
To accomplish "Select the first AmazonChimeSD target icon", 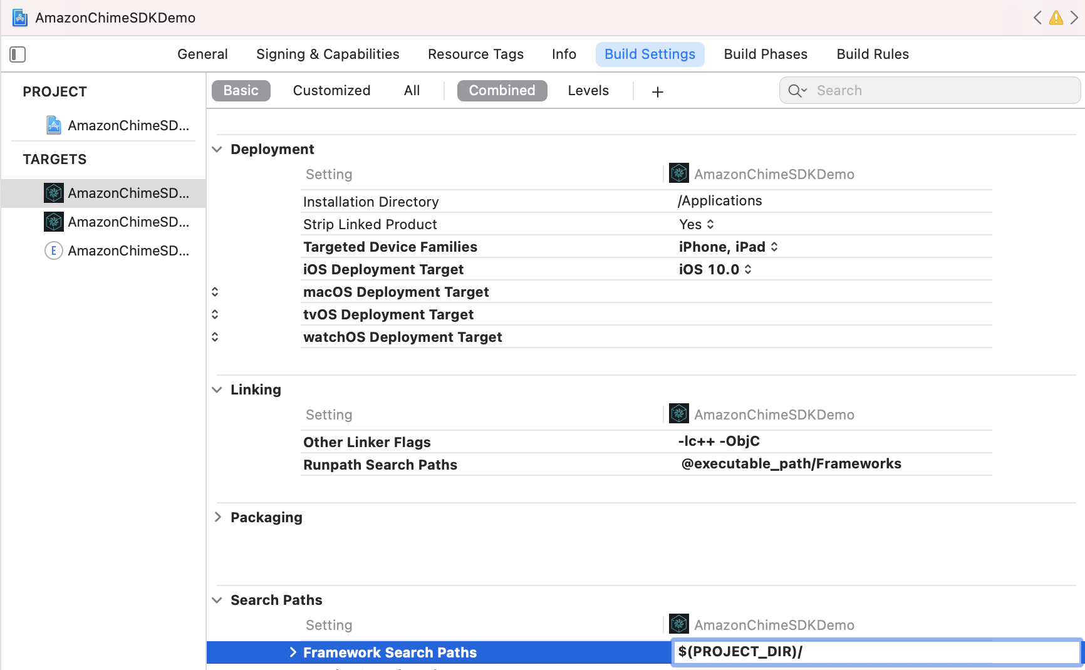I will [54, 193].
